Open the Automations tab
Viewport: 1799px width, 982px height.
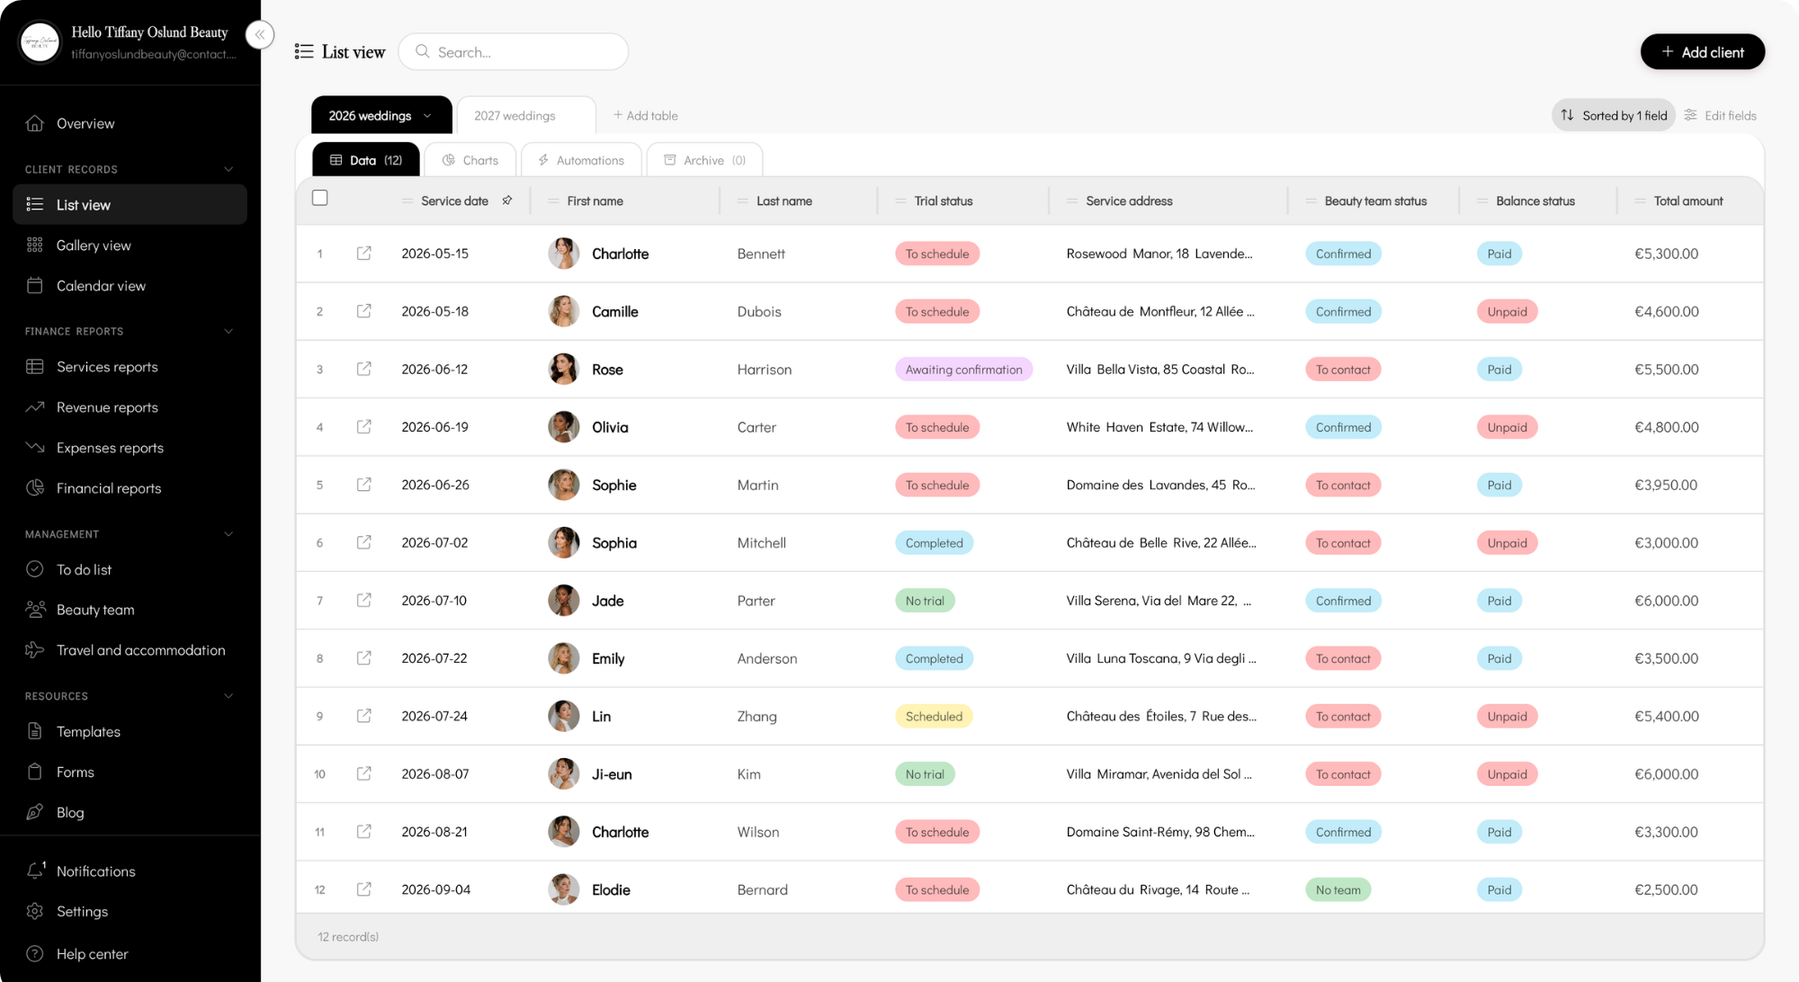[581, 160]
